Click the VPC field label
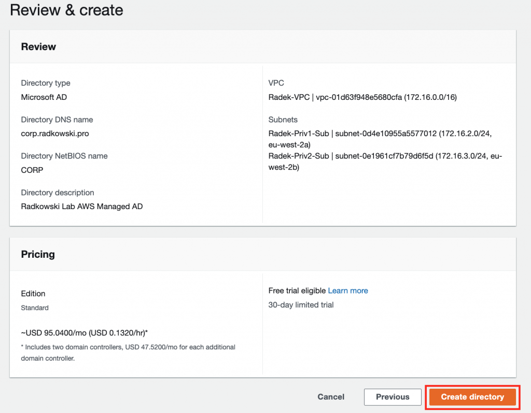531x413 pixels. 276,83
